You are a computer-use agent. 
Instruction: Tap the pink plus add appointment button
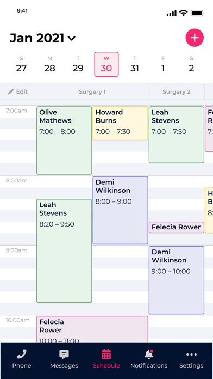click(x=195, y=38)
